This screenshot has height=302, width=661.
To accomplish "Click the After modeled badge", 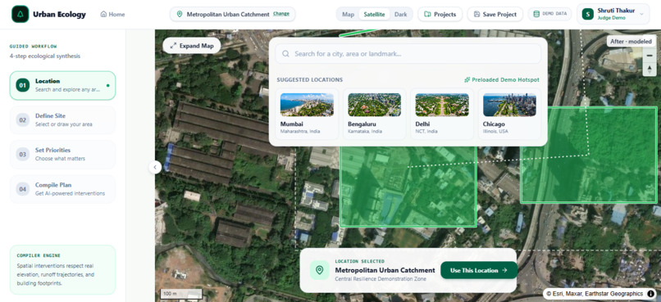I will tap(631, 41).
